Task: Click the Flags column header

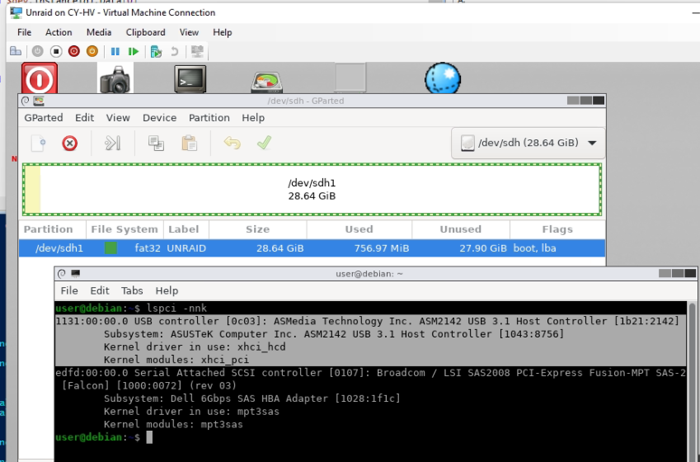Action: coord(557,229)
